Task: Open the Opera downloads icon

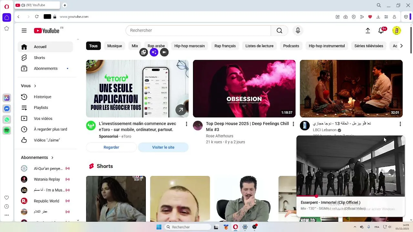Action: (378, 17)
